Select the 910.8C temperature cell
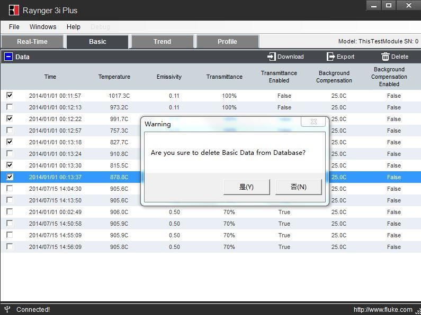 (119, 154)
